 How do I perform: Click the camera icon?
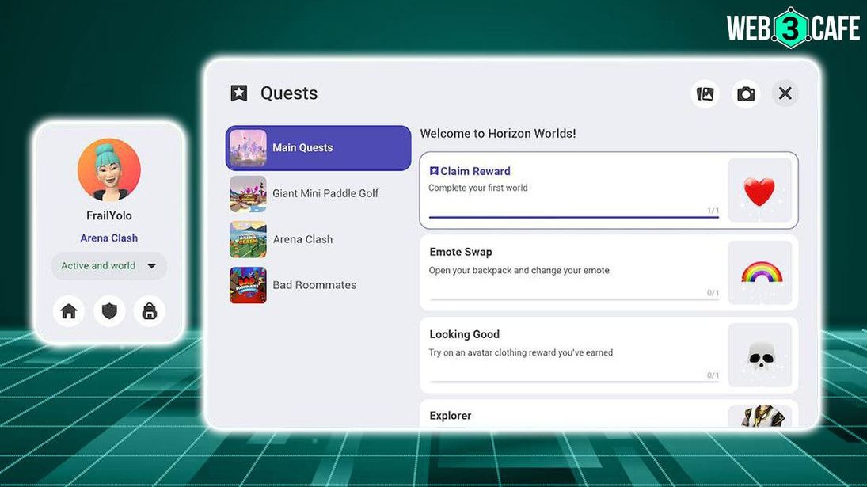(x=745, y=94)
